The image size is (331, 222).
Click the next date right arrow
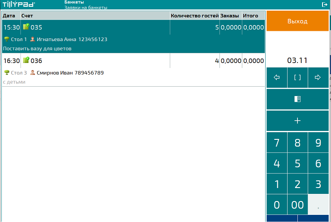(318, 77)
